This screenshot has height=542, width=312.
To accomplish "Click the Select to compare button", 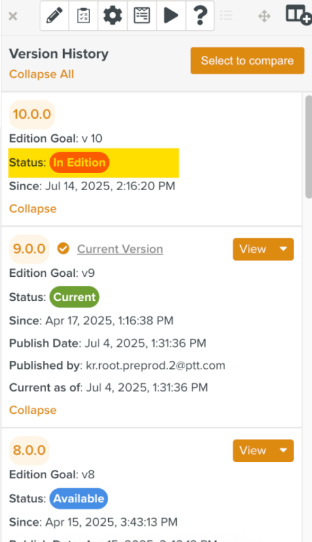I will tap(247, 61).
